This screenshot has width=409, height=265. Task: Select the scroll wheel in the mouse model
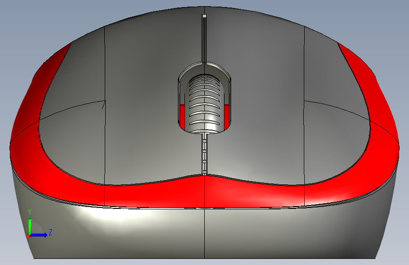pos(205,104)
